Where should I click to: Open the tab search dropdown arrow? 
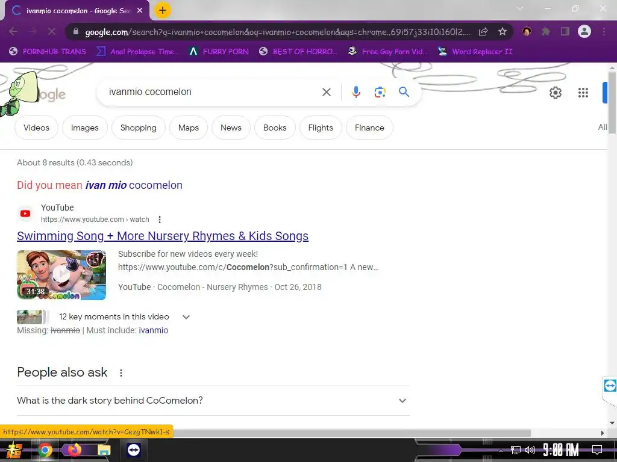(520, 8)
